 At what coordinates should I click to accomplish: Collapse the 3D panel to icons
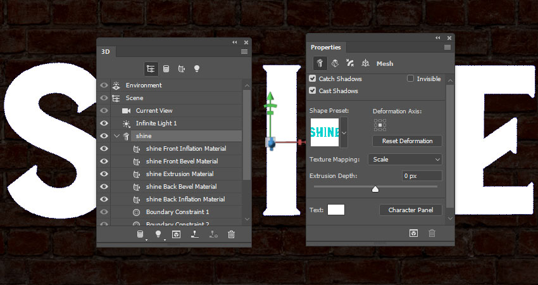235,42
